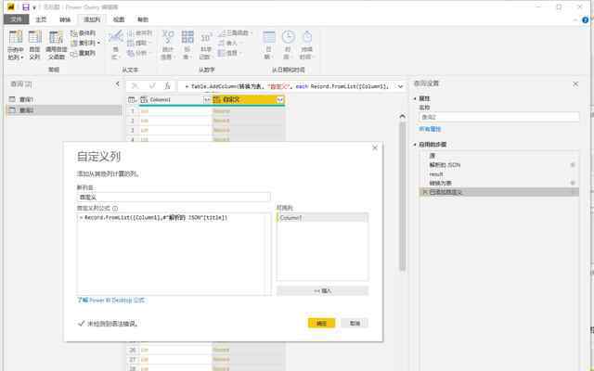Click the 自定义列 (Custom Column) ribbon icon

coord(34,45)
